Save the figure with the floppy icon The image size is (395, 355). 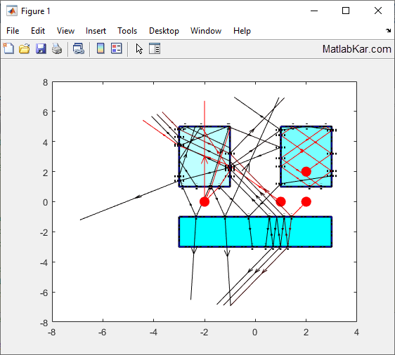[41, 48]
